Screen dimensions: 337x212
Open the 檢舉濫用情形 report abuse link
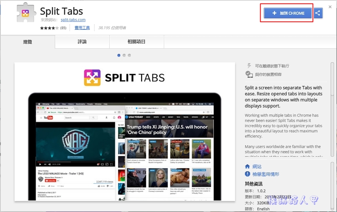(x=266, y=174)
